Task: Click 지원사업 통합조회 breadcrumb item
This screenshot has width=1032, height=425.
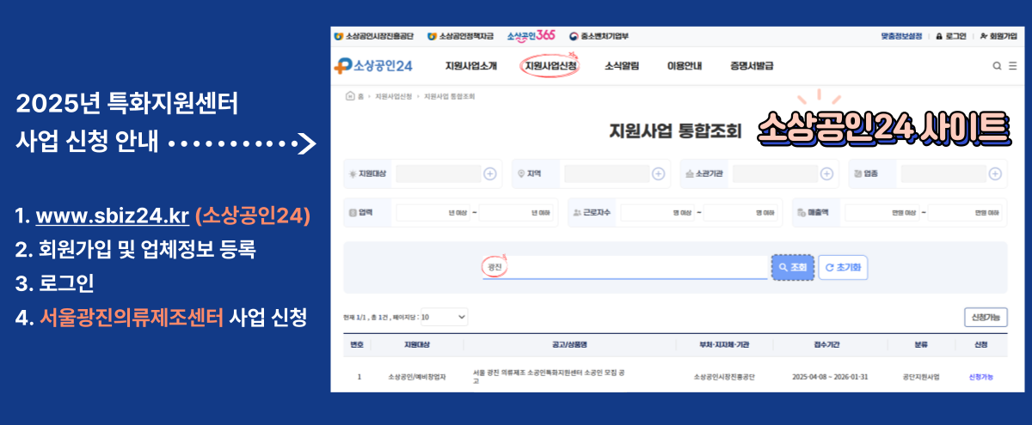Action: pyautogui.click(x=449, y=96)
